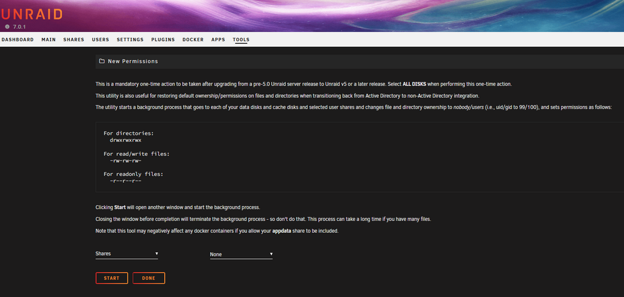The image size is (624, 297).
Task: Click the -rw-rw-rw- permissions text
Action: (126, 160)
